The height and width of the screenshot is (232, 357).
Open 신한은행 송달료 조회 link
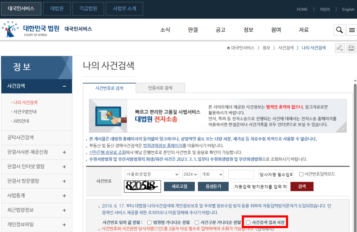pos(107,152)
